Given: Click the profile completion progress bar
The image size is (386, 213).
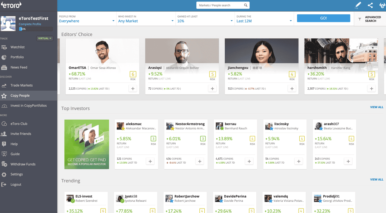Looking at the screenshot, I should [36, 29].
